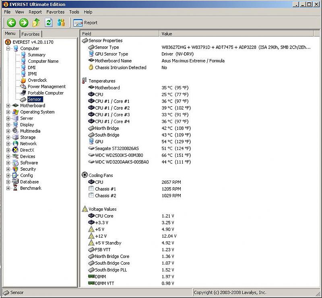
Task: Switch to the Menu tab
Action: pos(10,33)
